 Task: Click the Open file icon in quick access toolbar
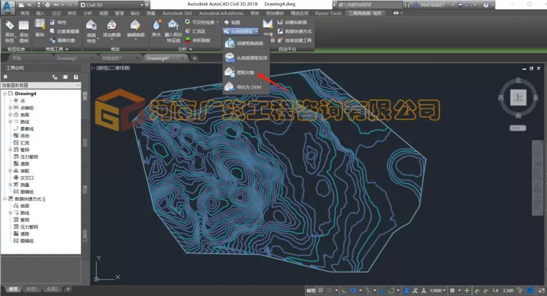pyautogui.click(x=30, y=5)
